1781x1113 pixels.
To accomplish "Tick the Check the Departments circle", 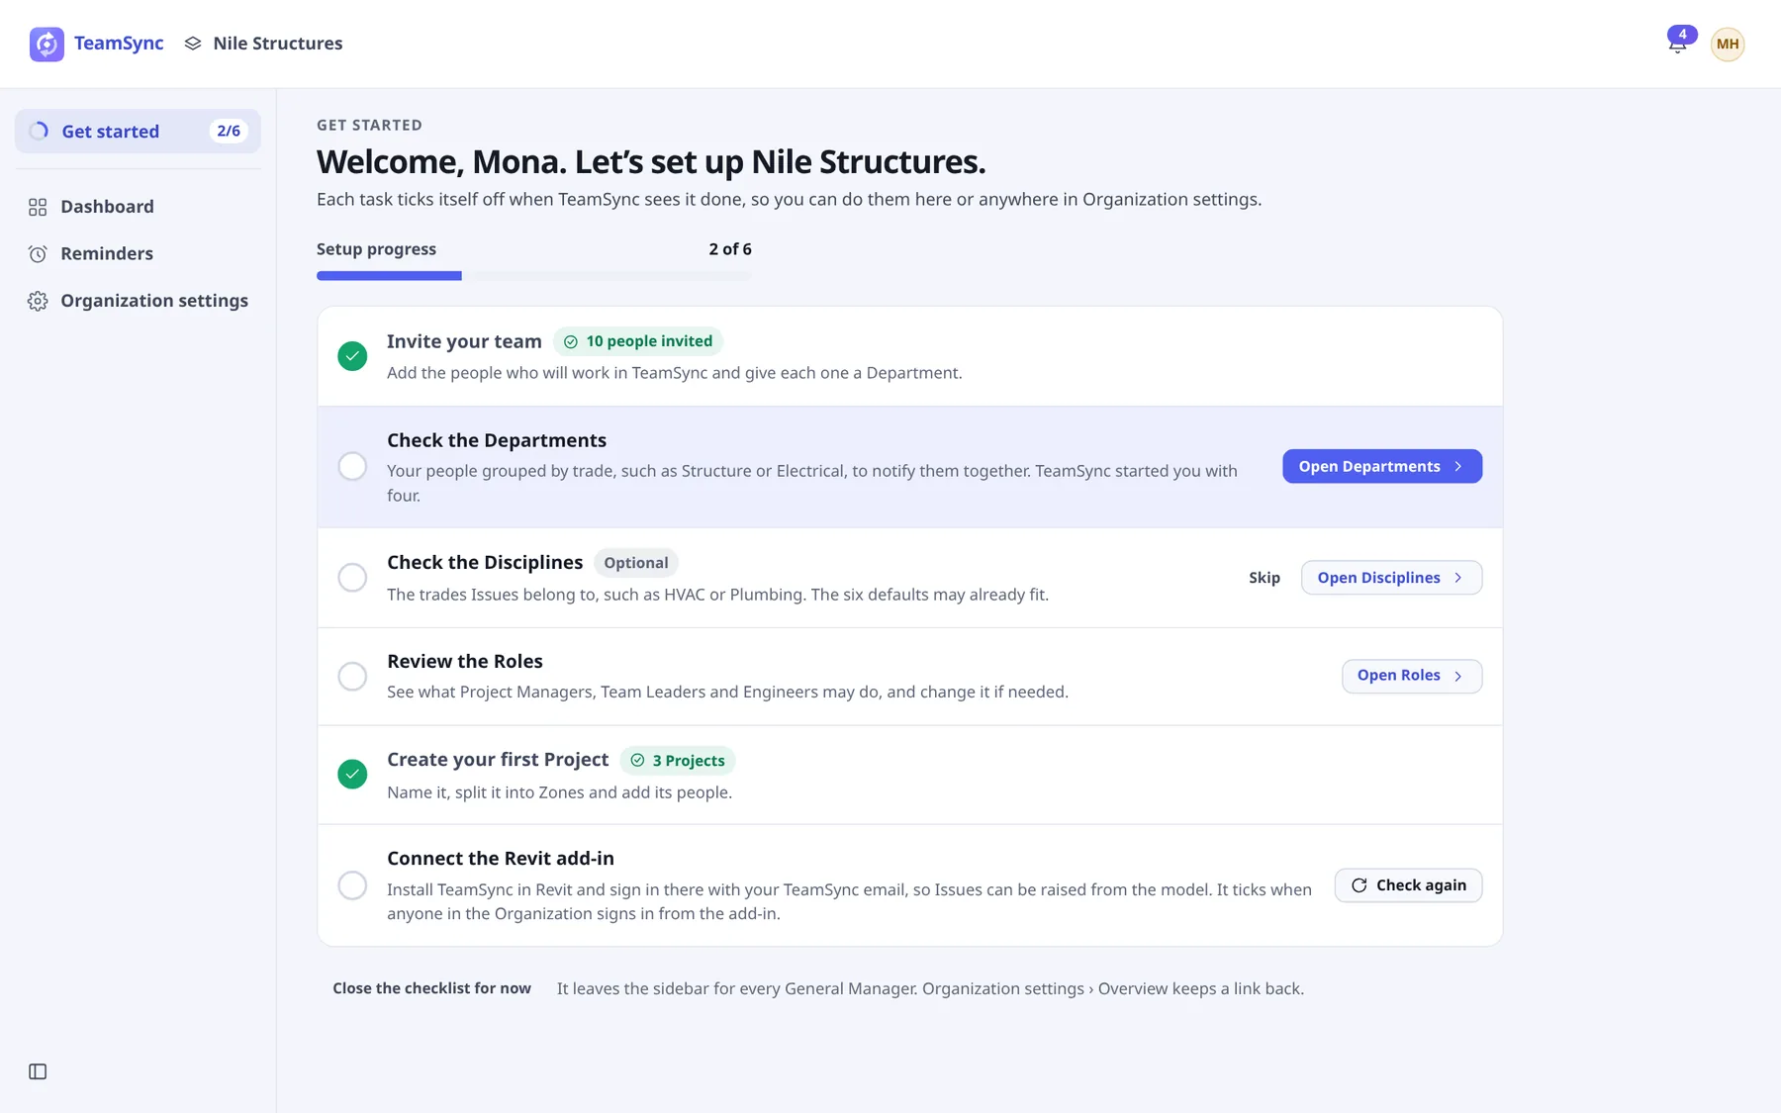I will coord(352,466).
